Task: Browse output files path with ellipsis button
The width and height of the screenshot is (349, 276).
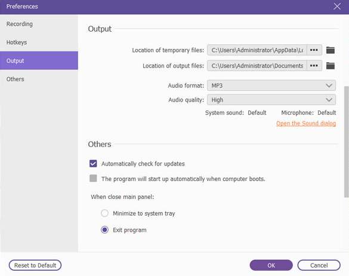Action: pos(314,66)
